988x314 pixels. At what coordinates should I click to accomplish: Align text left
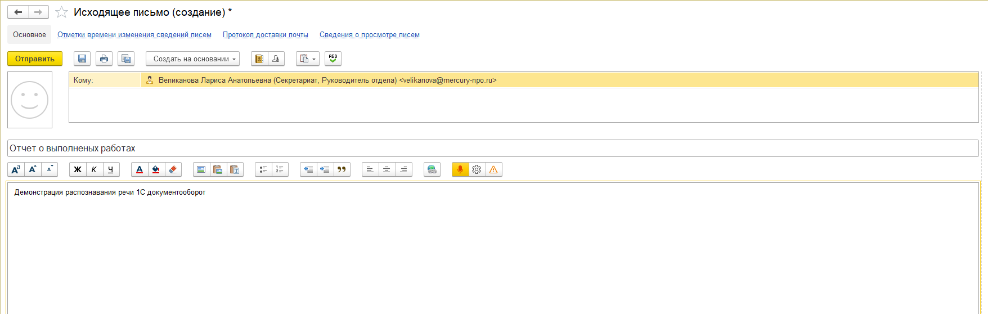click(x=370, y=169)
